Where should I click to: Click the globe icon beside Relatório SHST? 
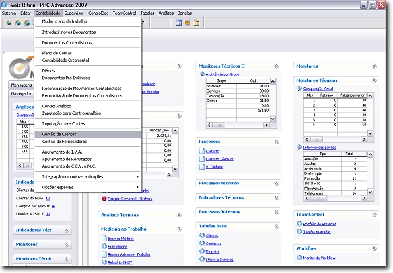click(x=104, y=262)
